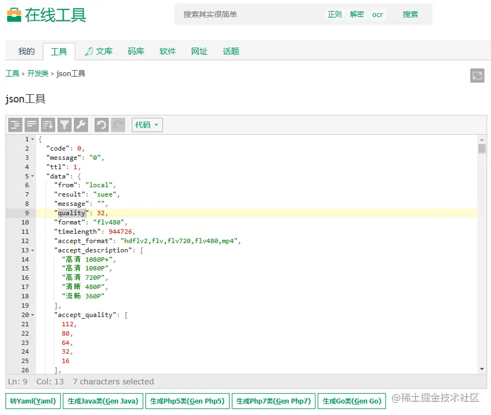Click the "清晰 480P" entry
This screenshot has width=491, height=415.
point(83,287)
